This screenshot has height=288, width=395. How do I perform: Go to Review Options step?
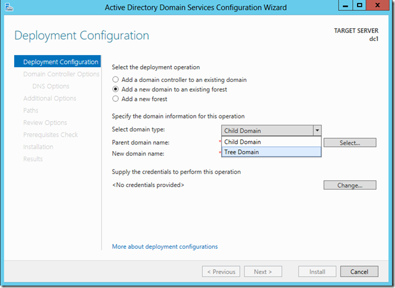pos(45,122)
